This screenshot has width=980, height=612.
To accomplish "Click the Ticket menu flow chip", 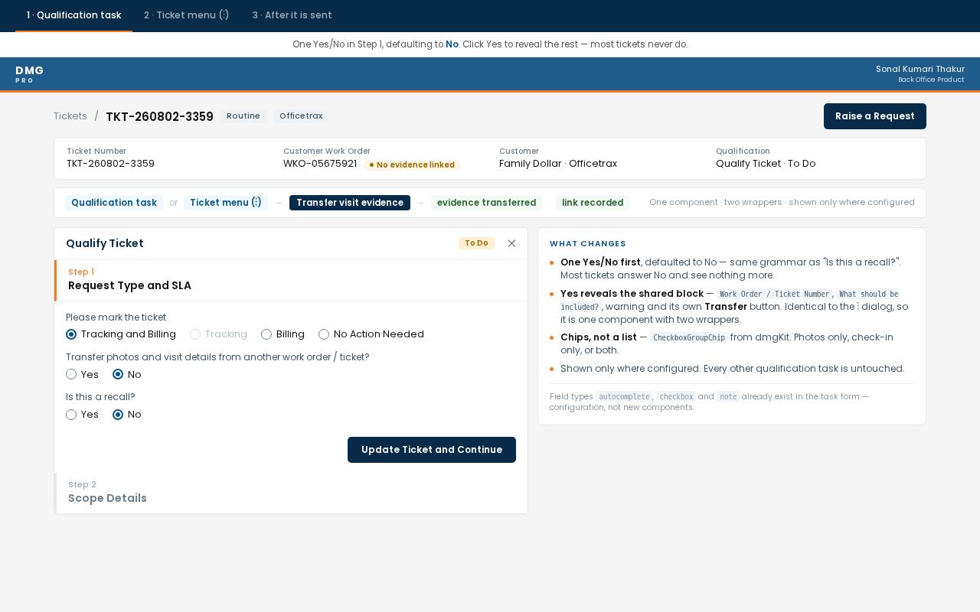I will coord(226,203).
